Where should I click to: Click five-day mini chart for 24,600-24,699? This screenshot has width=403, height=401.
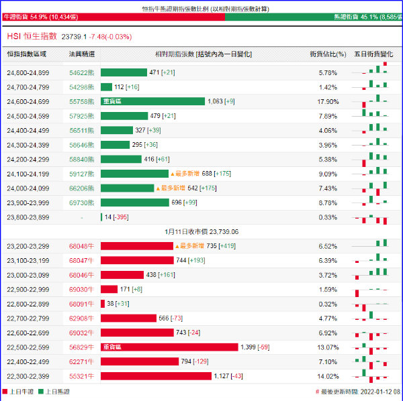pyautogui.click(x=370, y=101)
